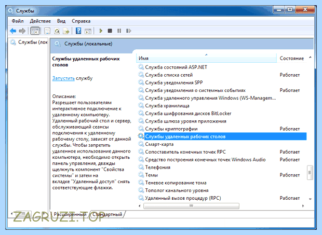Click gear icon of Смарт-карта
Image resolution: width=322 pixels, height=235 pixels.
click(x=141, y=144)
